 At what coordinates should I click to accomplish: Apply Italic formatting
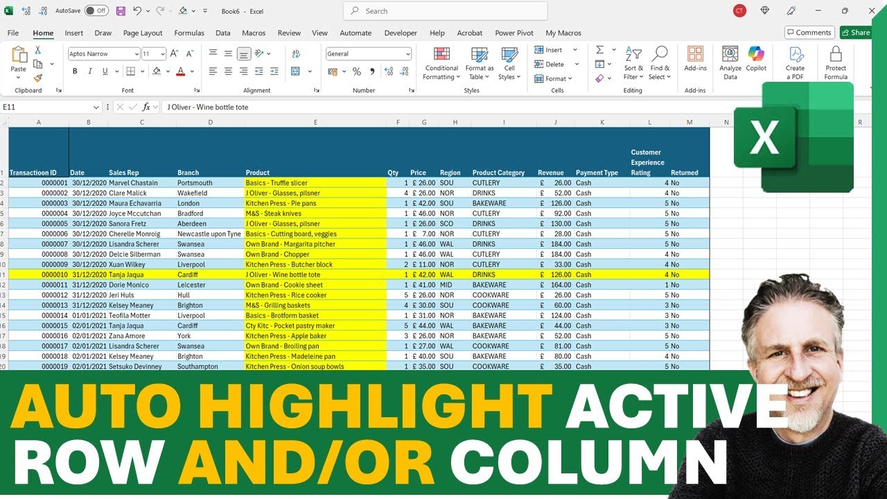tap(89, 71)
